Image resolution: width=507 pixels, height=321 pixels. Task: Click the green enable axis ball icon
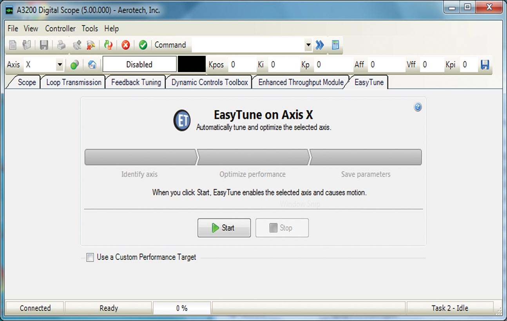click(74, 65)
